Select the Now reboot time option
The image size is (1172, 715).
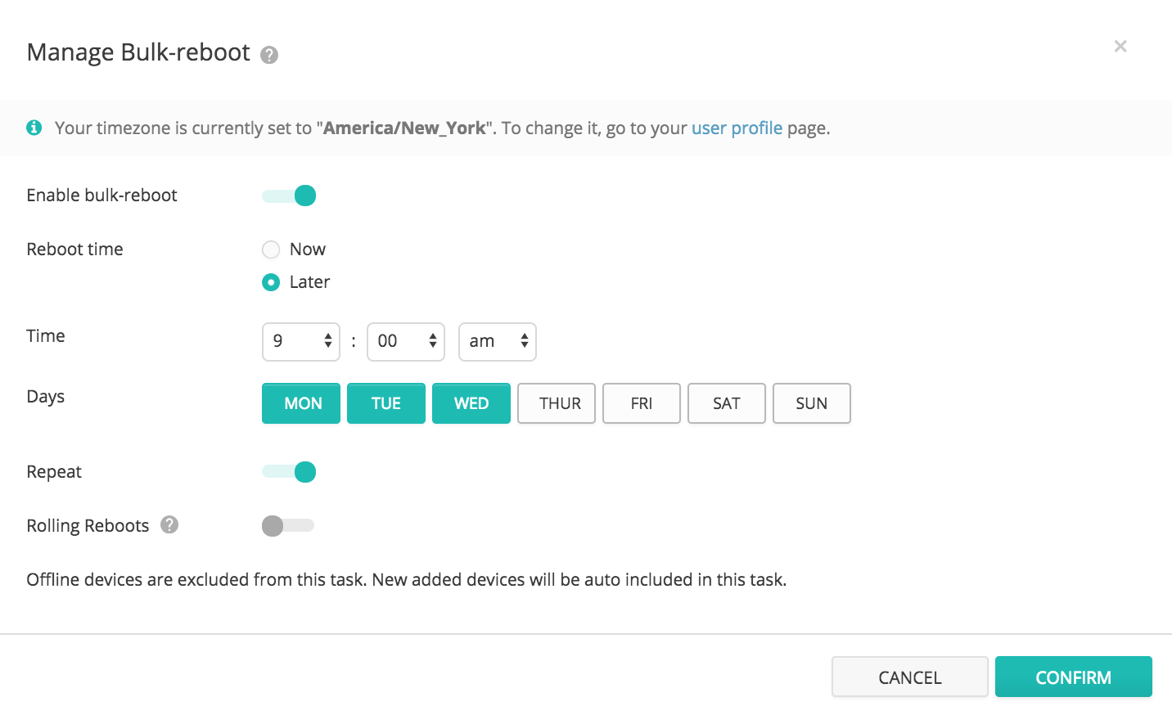pyautogui.click(x=271, y=250)
